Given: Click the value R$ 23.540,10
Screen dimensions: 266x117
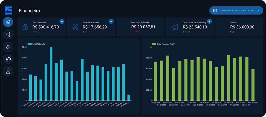Looking at the screenshot, I should pyautogui.click(x=195, y=27).
